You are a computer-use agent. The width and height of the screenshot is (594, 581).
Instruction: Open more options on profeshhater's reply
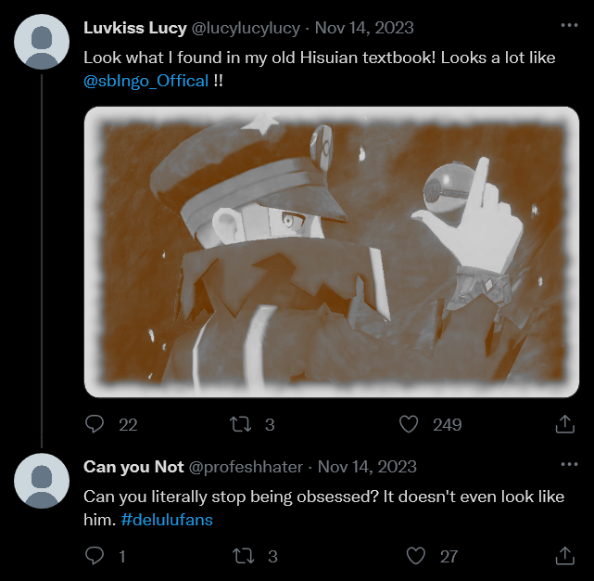pyautogui.click(x=568, y=463)
